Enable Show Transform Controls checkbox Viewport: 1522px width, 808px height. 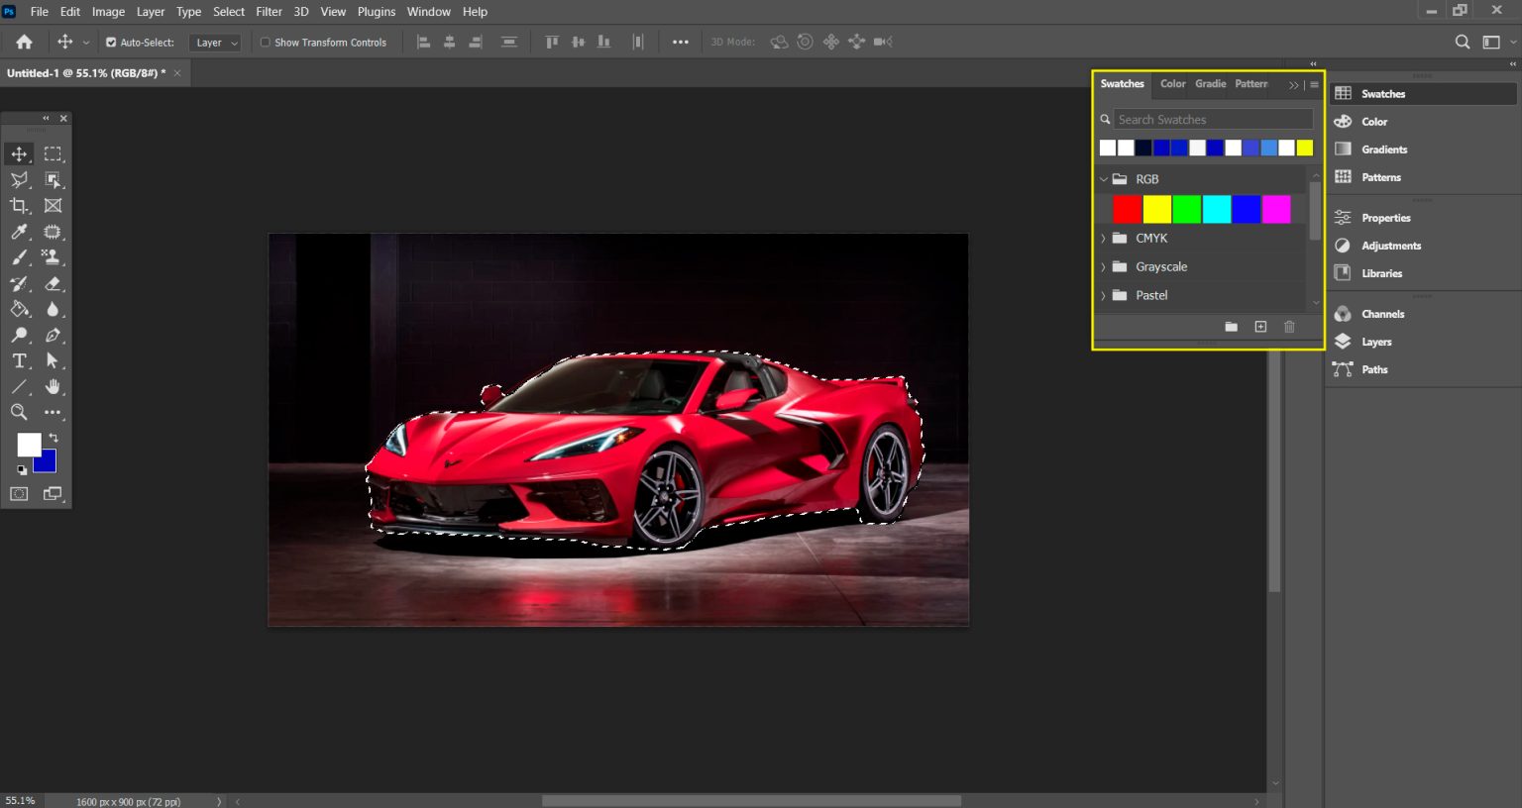[266, 43]
